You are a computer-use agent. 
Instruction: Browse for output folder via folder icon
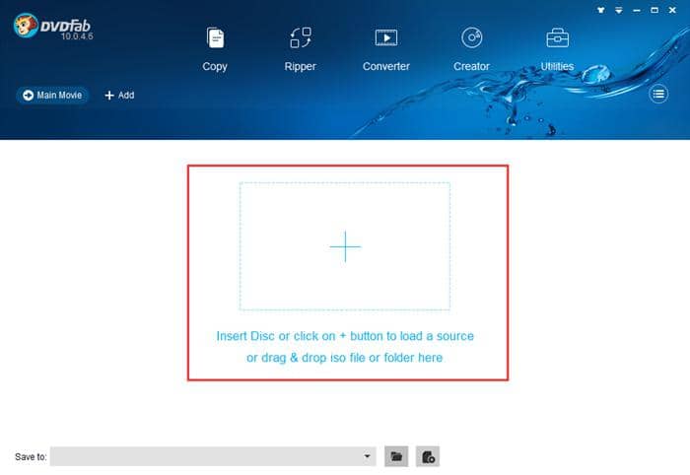point(396,456)
